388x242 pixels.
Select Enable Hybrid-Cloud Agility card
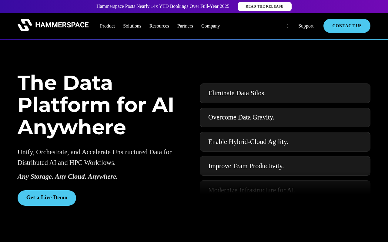click(x=285, y=142)
